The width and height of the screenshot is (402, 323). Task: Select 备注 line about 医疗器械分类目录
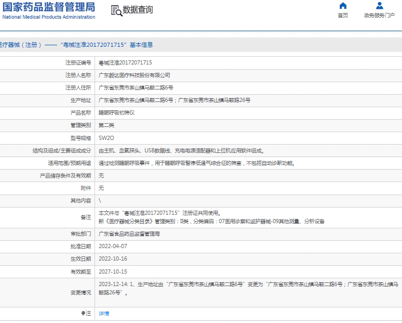(x=211, y=222)
